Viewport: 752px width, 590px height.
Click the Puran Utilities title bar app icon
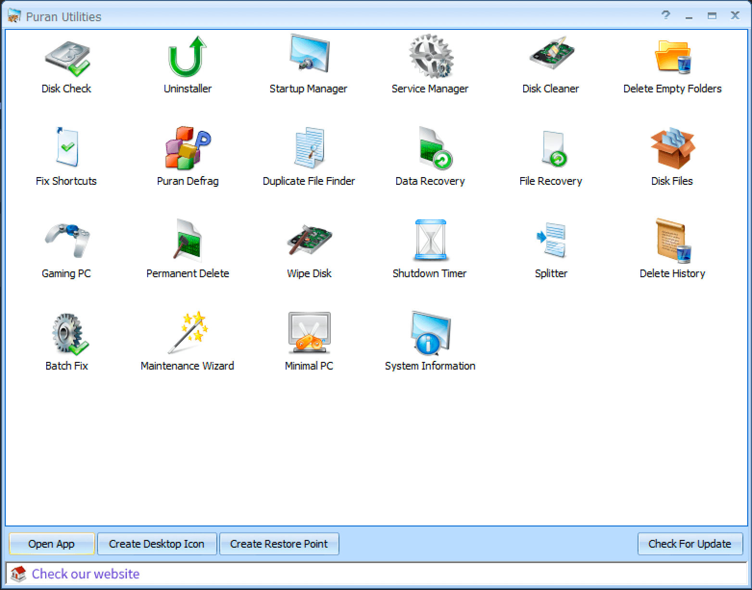click(15, 16)
